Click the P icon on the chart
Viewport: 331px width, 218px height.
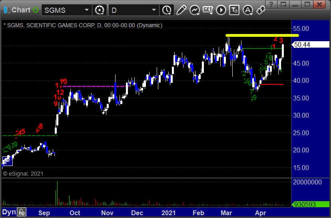pos(7,161)
